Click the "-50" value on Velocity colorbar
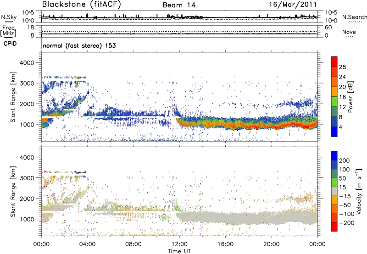367x254 pixels. tap(345, 205)
